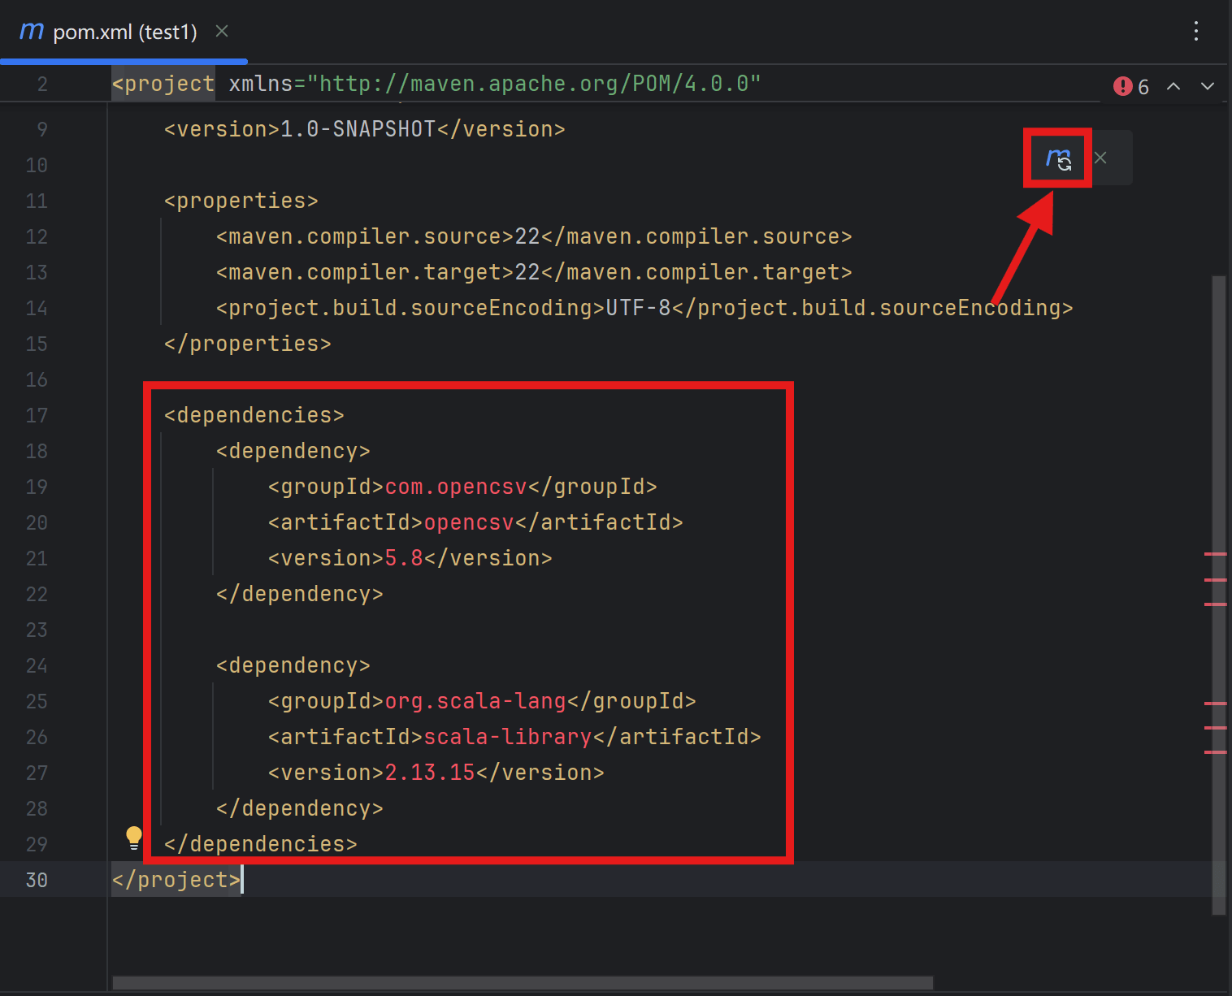Image resolution: width=1232 pixels, height=996 pixels.
Task: Click the Load Maven Changes icon
Action: (x=1058, y=158)
